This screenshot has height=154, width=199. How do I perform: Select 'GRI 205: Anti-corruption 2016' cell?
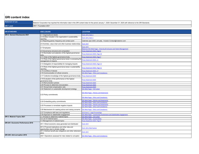[x=22, y=136]
